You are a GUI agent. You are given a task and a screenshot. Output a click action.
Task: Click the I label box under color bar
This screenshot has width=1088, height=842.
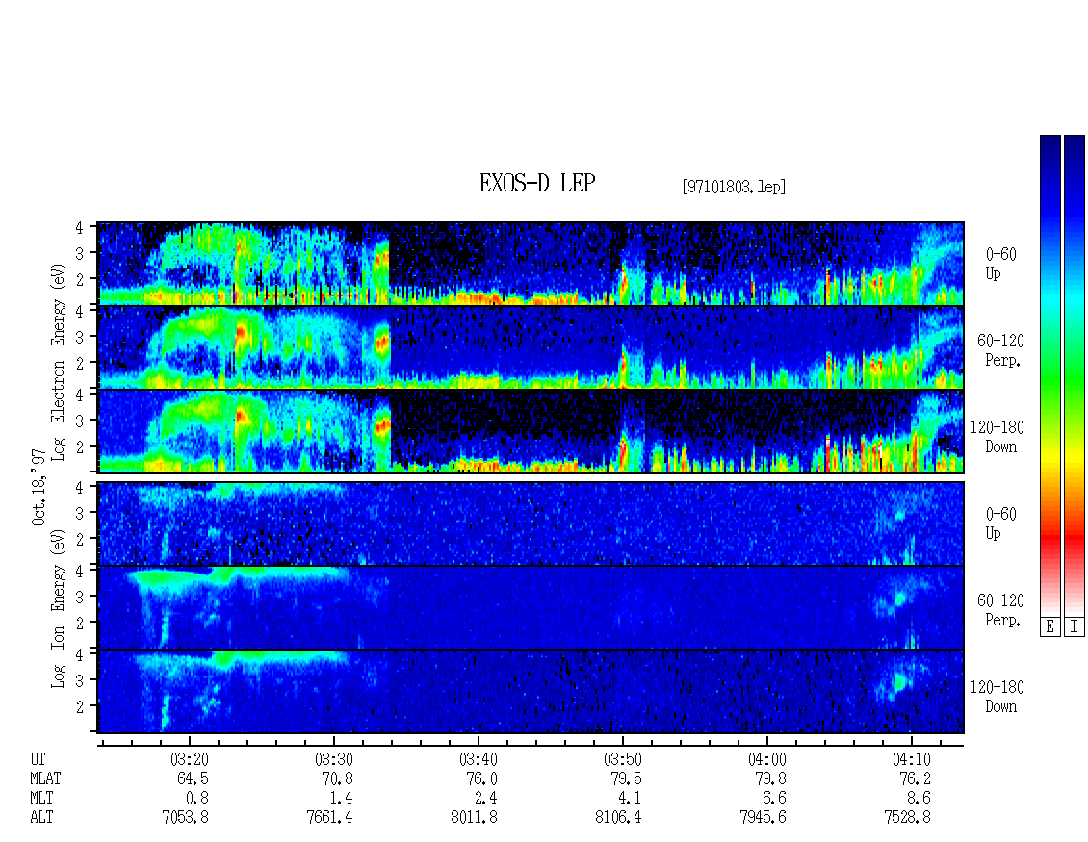(x=1075, y=627)
